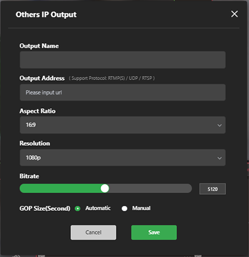Select Automatic GOP size radio button
The height and width of the screenshot is (257, 249).
[78, 209]
